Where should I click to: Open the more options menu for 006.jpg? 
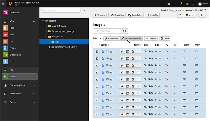138,72
